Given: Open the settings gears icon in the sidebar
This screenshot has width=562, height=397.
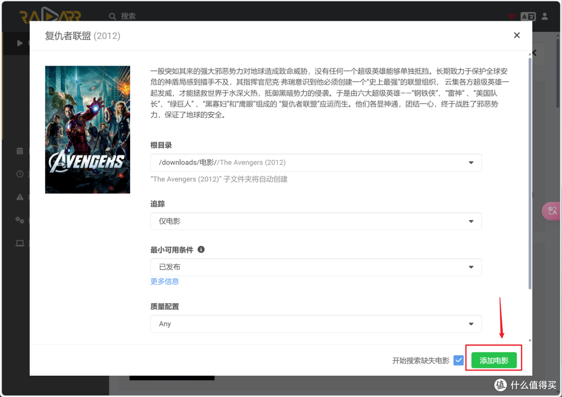Looking at the screenshot, I should (20, 220).
